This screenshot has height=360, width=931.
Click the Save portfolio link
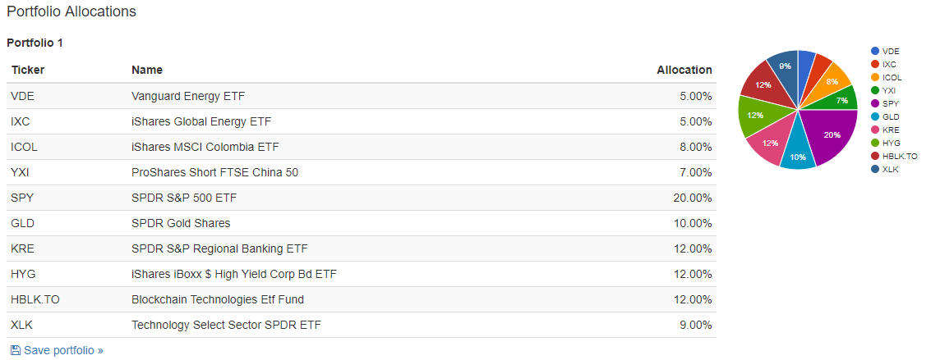(x=62, y=350)
